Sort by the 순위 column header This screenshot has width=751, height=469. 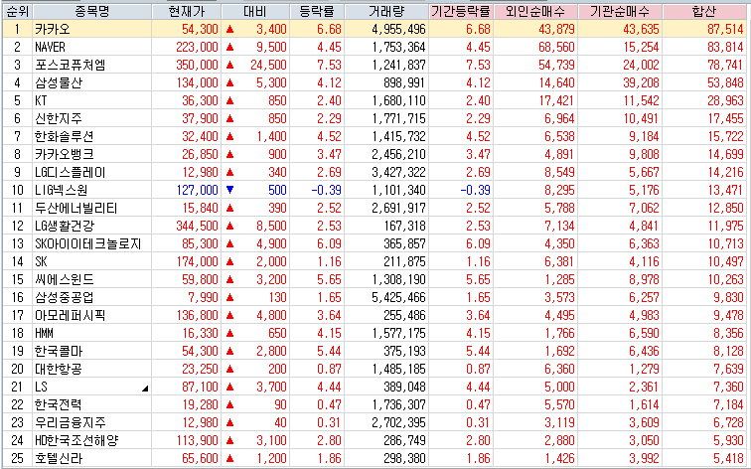coord(17,11)
